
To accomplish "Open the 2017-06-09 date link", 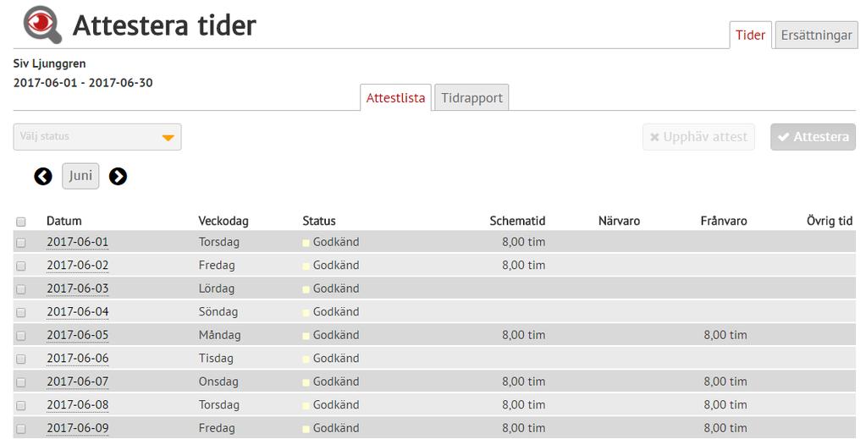I will tap(77, 427).
